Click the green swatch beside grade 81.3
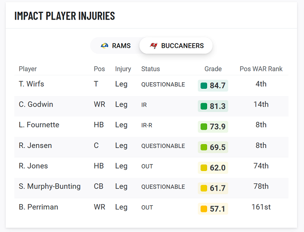The width and height of the screenshot is (304, 232). coord(204,106)
